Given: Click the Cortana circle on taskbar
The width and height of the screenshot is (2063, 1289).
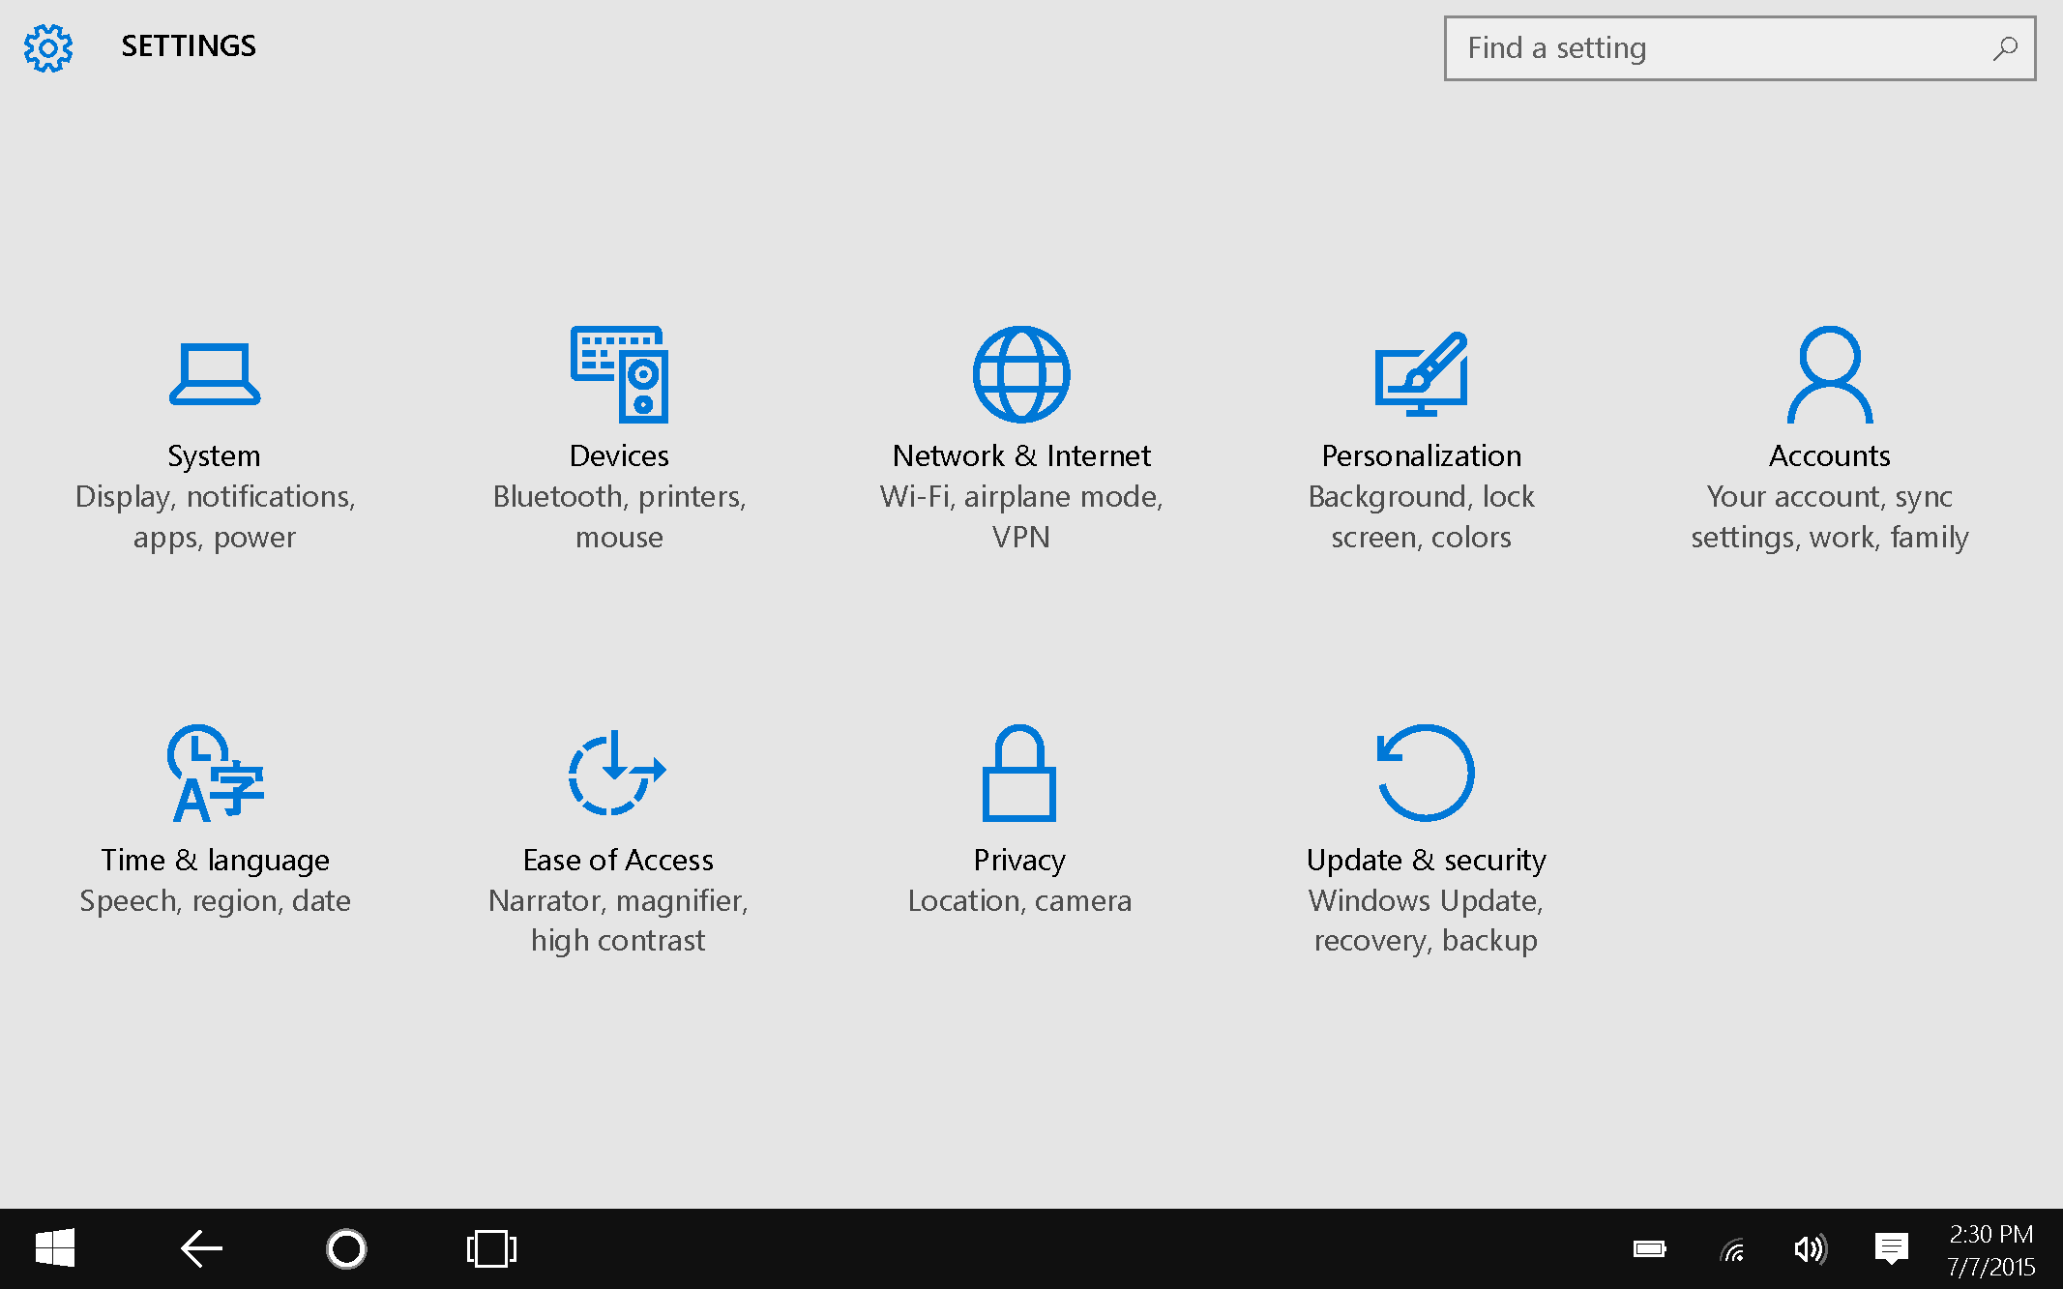Looking at the screenshot, I should (x=346, y=1248).
